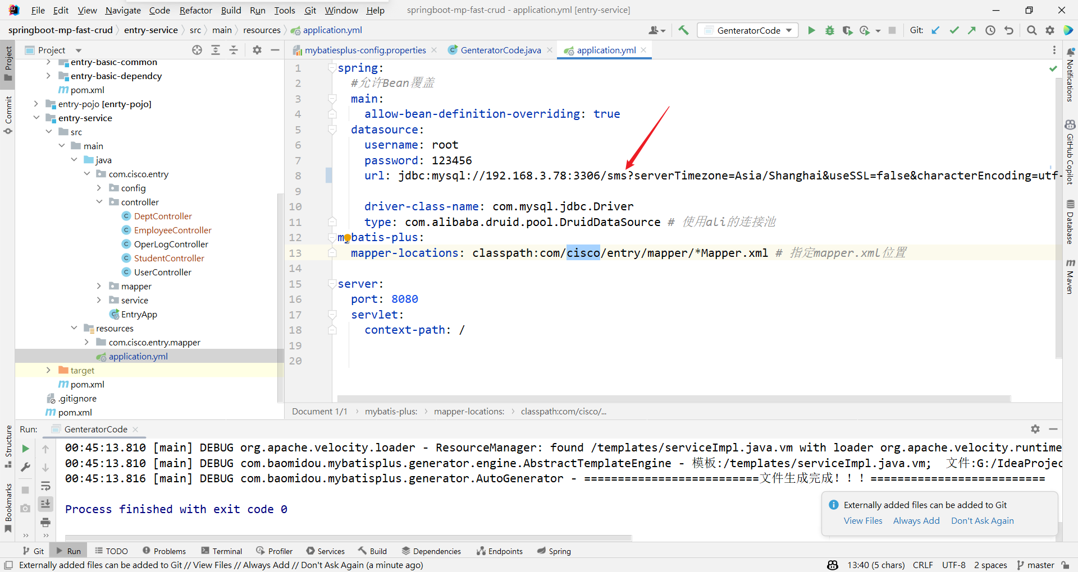1078x572 pixels.
Task: Switch to GeneratorCode.java tab
Action: tap(501, 50)
